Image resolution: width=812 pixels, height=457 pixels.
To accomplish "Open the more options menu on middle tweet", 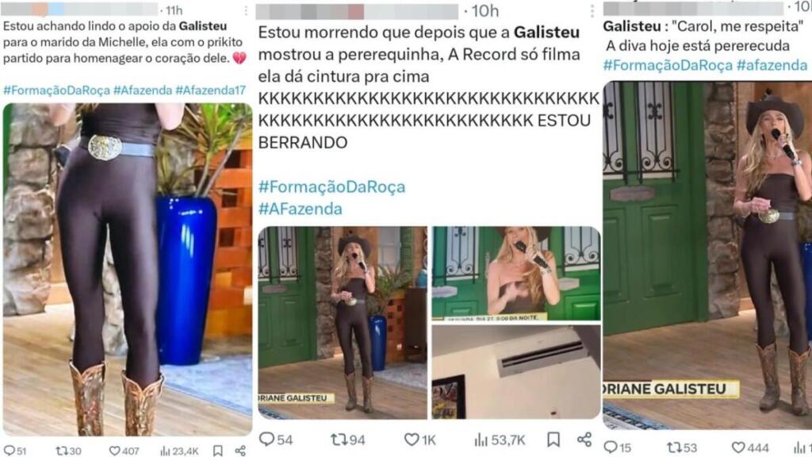I will [592, 11].
